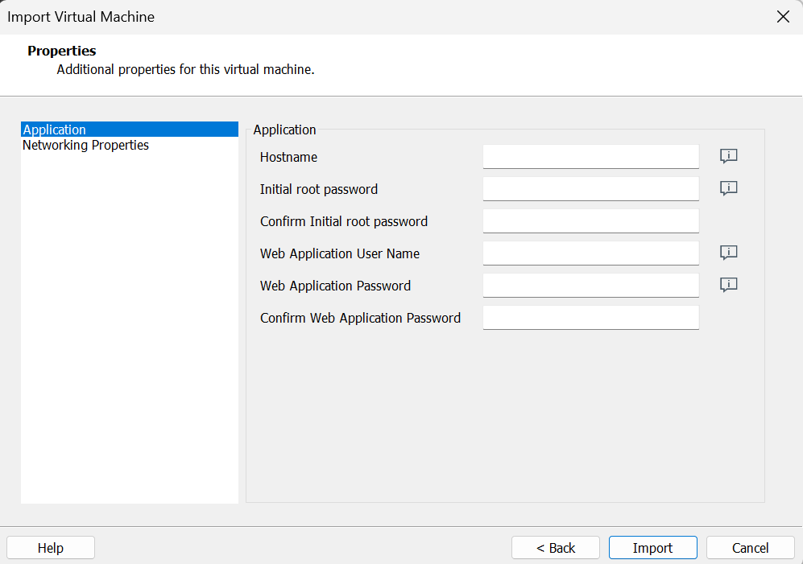
Task: Click the Initial root password input
Action: [x=590, y=189]
